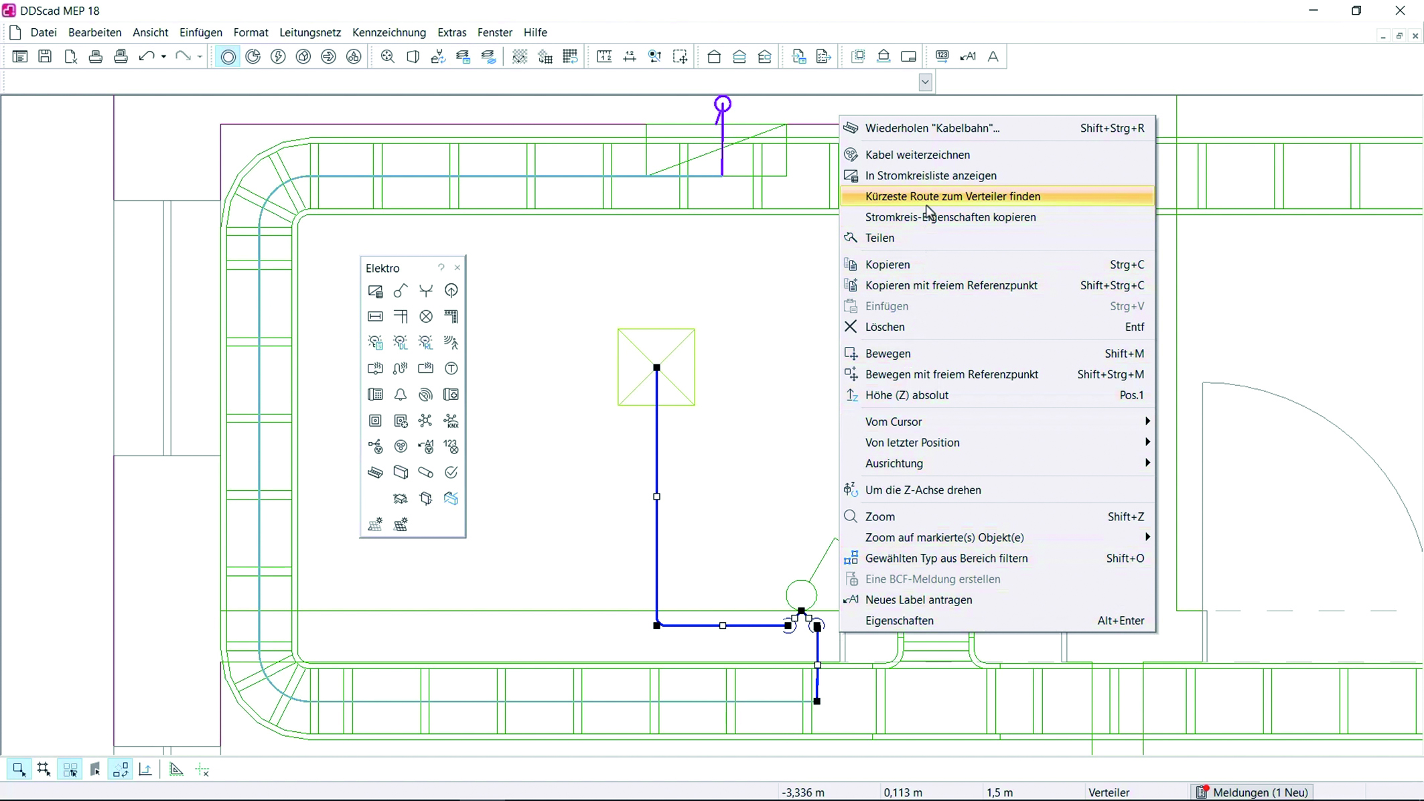Toggle the green crosshair snap icon
Image resolution: width=1424 pixels, height=801 pixels.
point(202,770)
